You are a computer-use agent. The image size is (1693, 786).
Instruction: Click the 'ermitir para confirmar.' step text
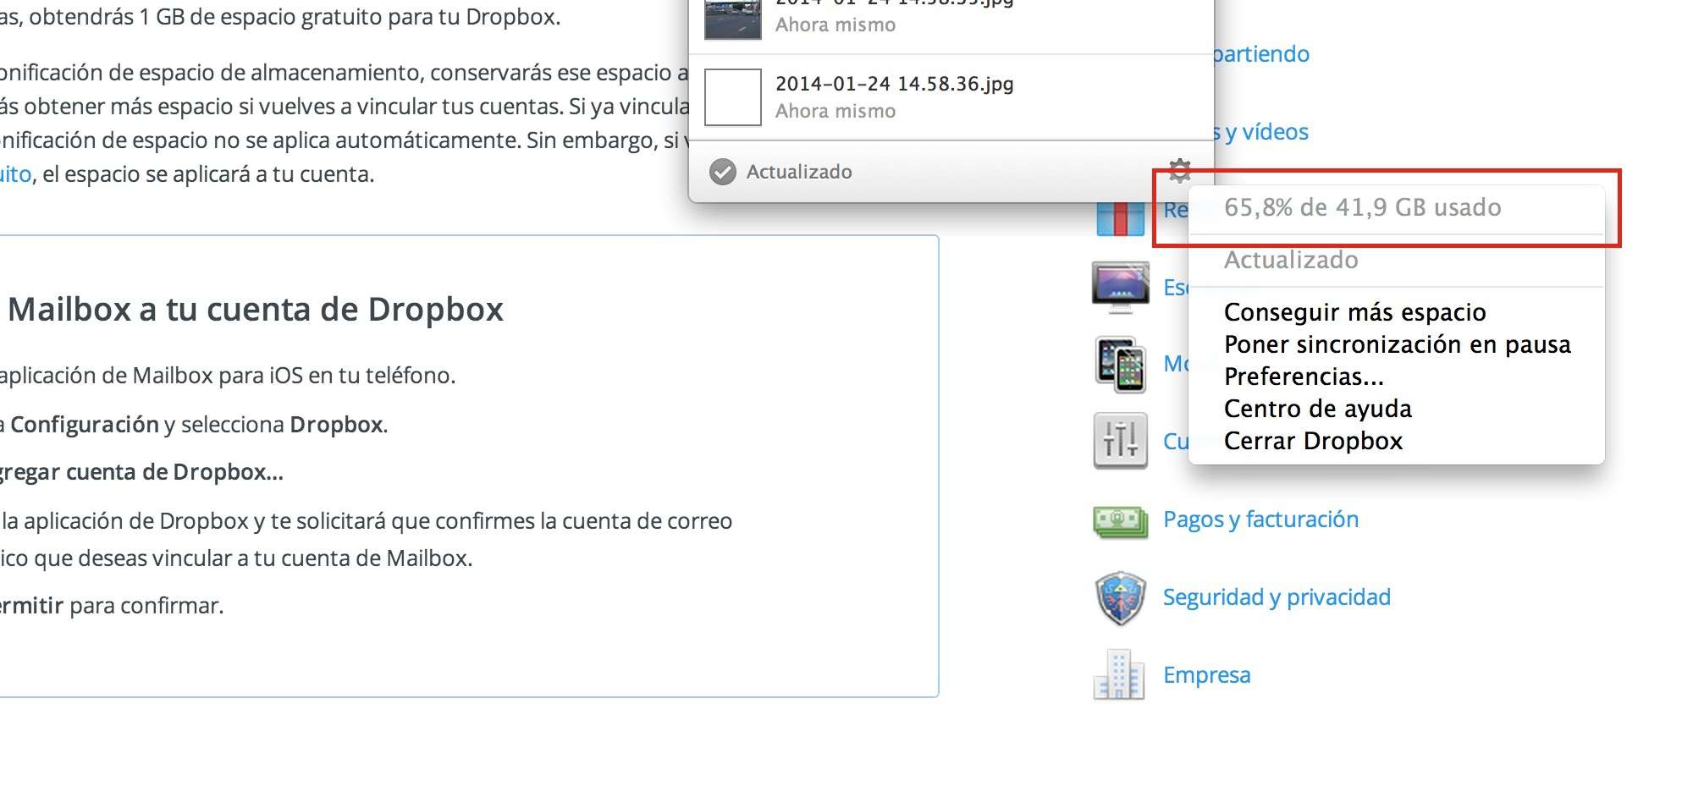pos(111,606)
